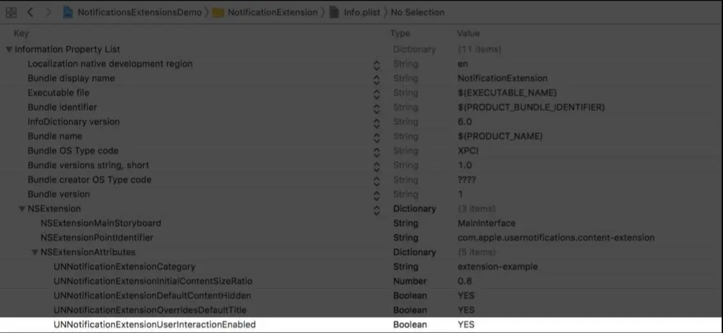Image resolution: width=723 pixels, height=333 pixels.
Task: Collapse the NSExtensionAttributes disclosure triangle
Action: pos(35,253)
